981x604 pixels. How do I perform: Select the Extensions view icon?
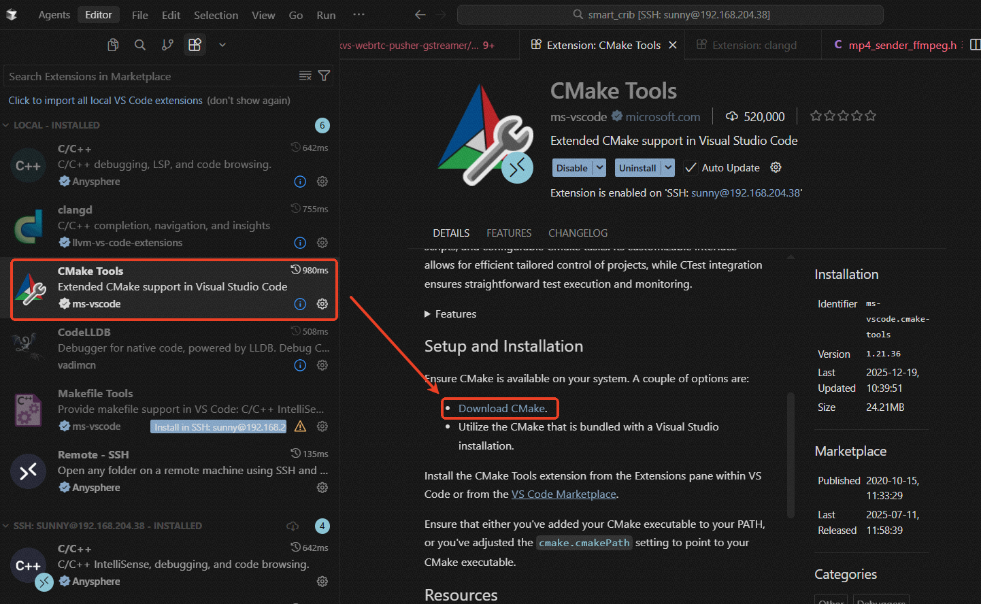click(195, 45)
